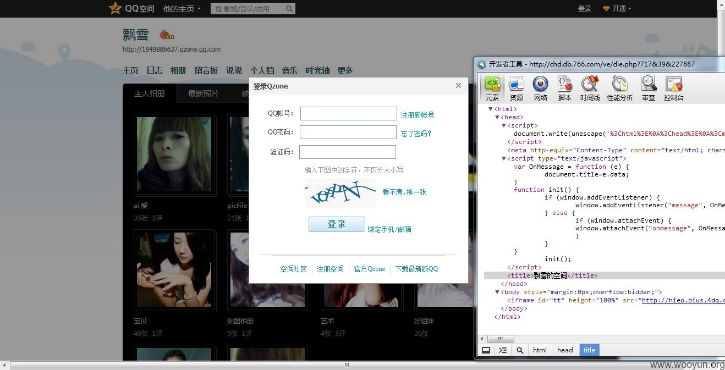Click the 官方Qzone footer link

coord(369,269)
